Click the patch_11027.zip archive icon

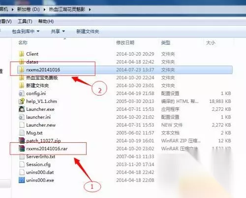(x=22, y=141)
